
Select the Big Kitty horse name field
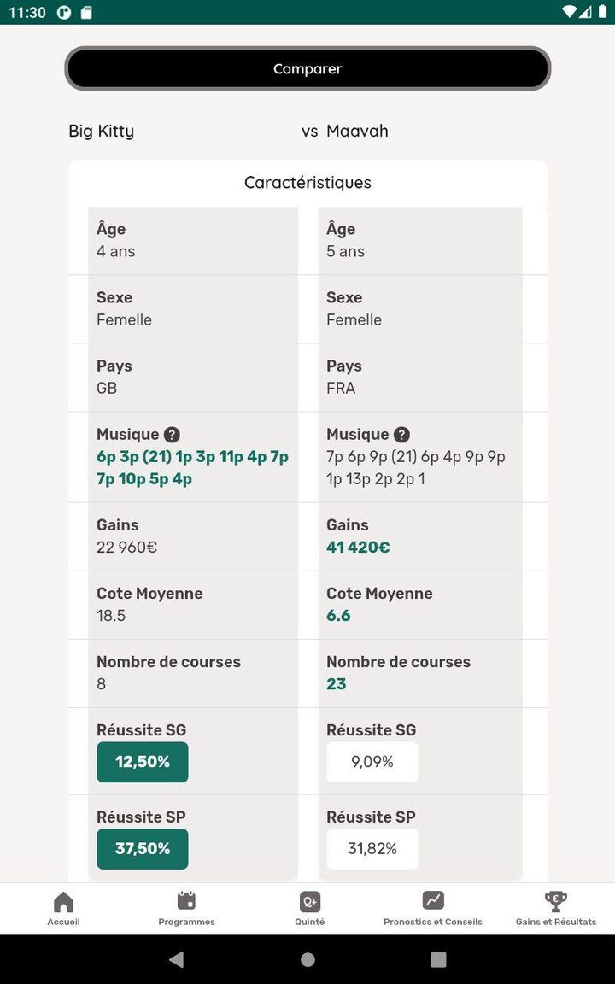102,131
